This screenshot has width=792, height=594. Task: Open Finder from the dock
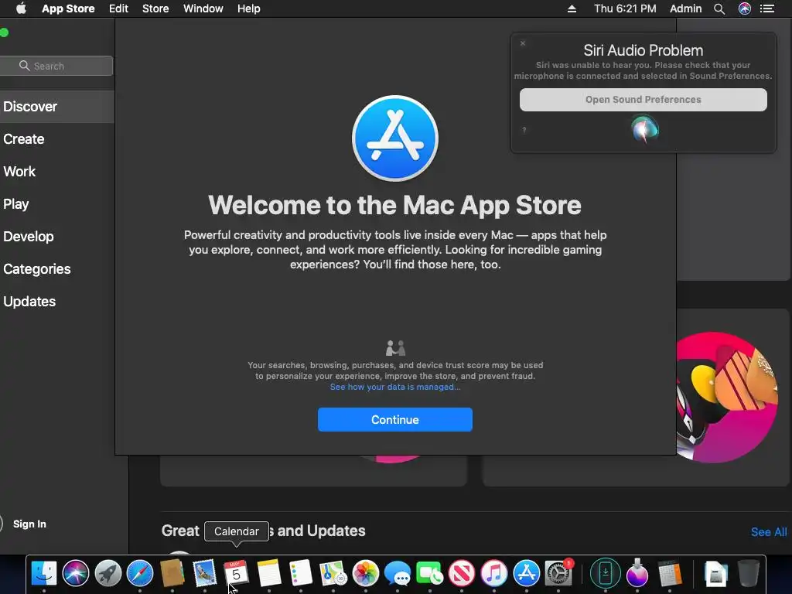(44, 573)
